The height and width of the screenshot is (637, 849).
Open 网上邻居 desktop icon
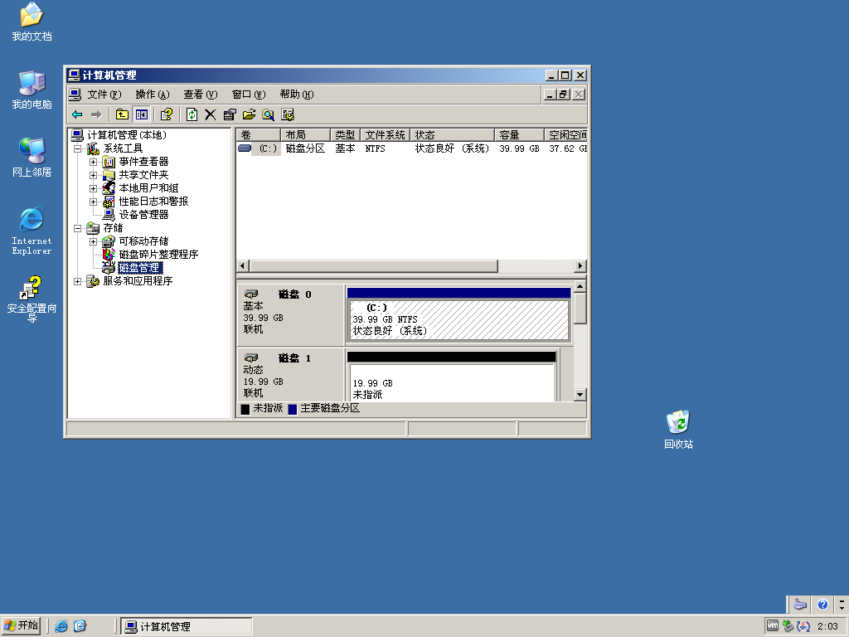[32, 158]
